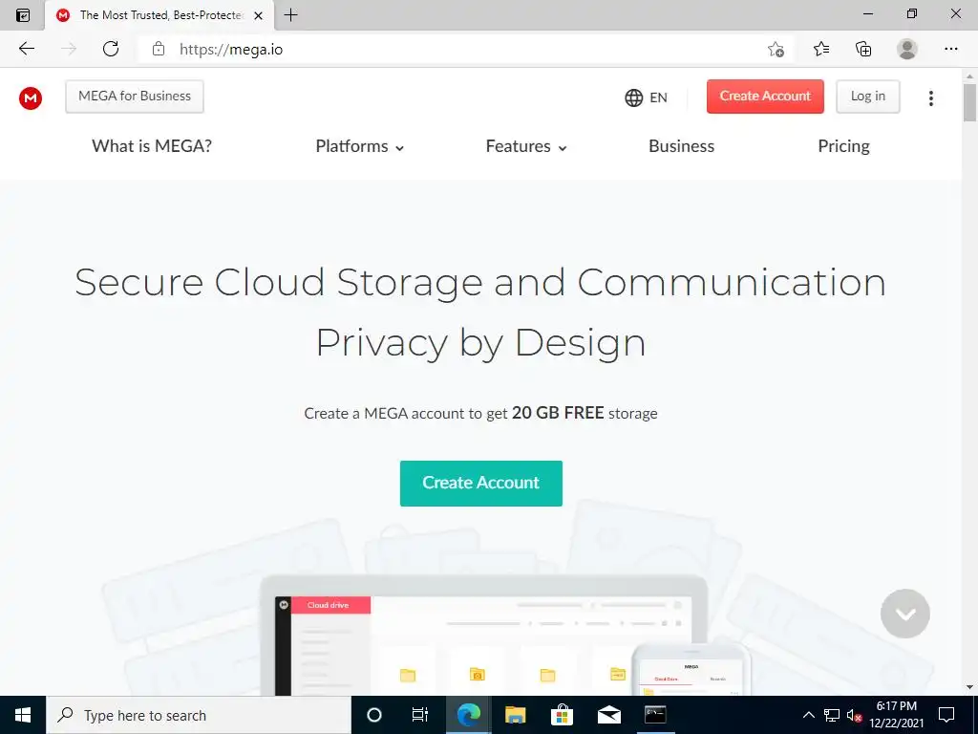This screenshot has width=978, height=734.
Task: Go to the Pricing page
Action: pos(843,146)
